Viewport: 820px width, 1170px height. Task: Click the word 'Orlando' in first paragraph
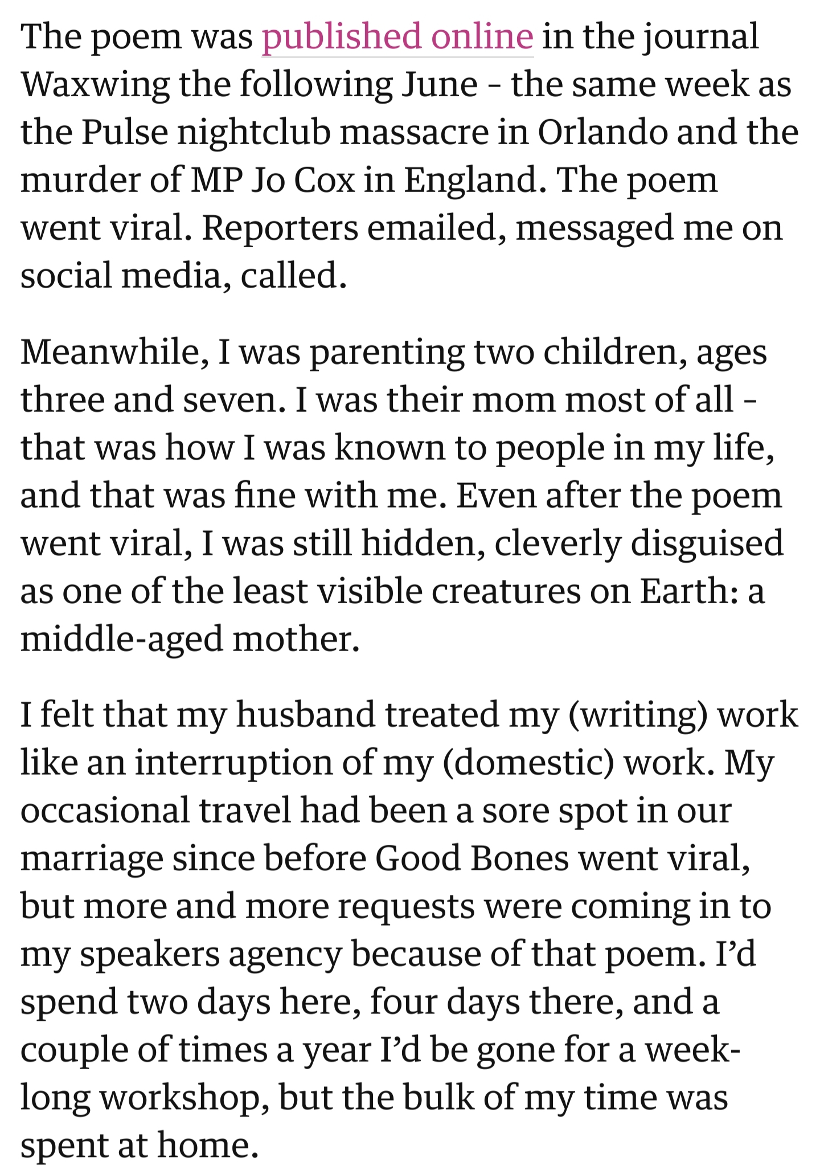pyautogui.click(x=602, y=132)
